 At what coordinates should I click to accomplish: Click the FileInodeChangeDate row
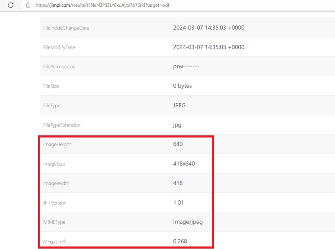tap(126, 27)
